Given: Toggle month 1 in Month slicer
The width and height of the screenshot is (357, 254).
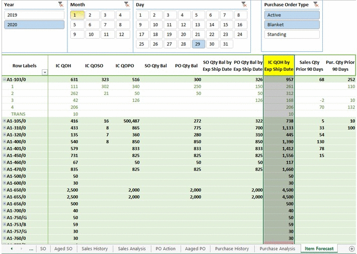Looking at the screenshot, I should (77, 15).
